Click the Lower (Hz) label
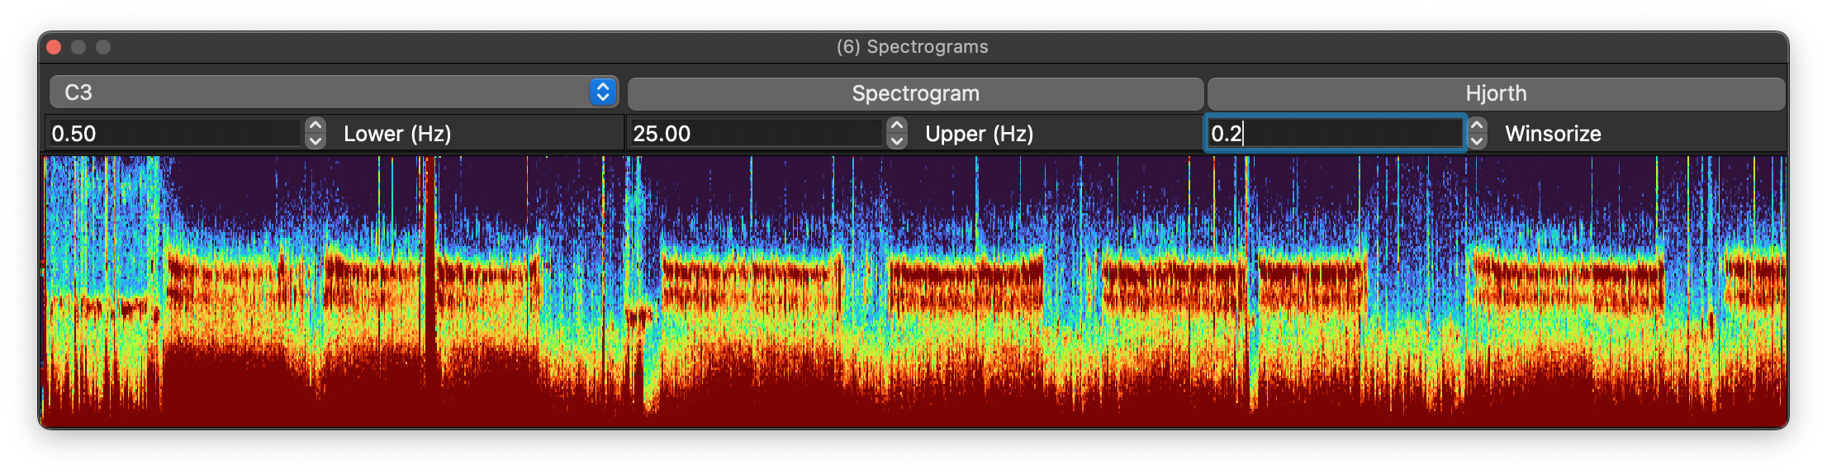Image resolution: width=1827 pixels, height=474 pixels. (x=397, y=134)
